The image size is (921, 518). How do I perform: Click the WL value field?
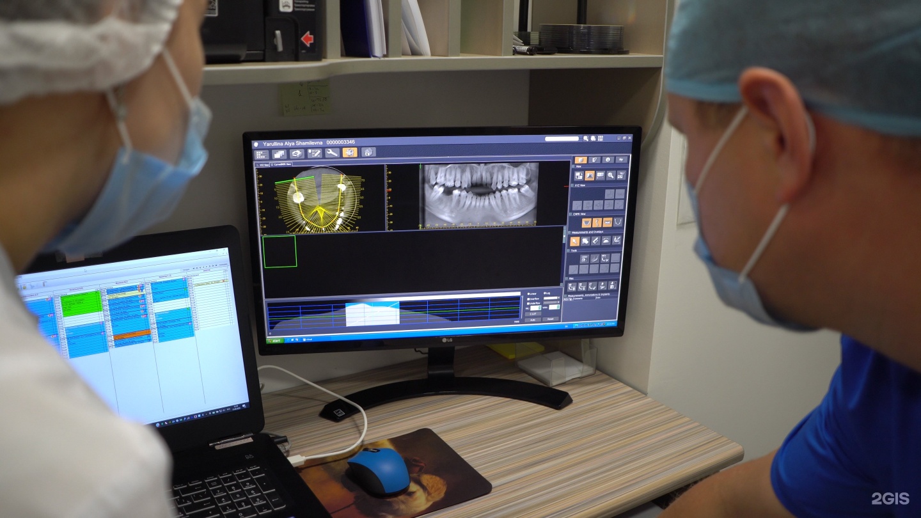535,308
